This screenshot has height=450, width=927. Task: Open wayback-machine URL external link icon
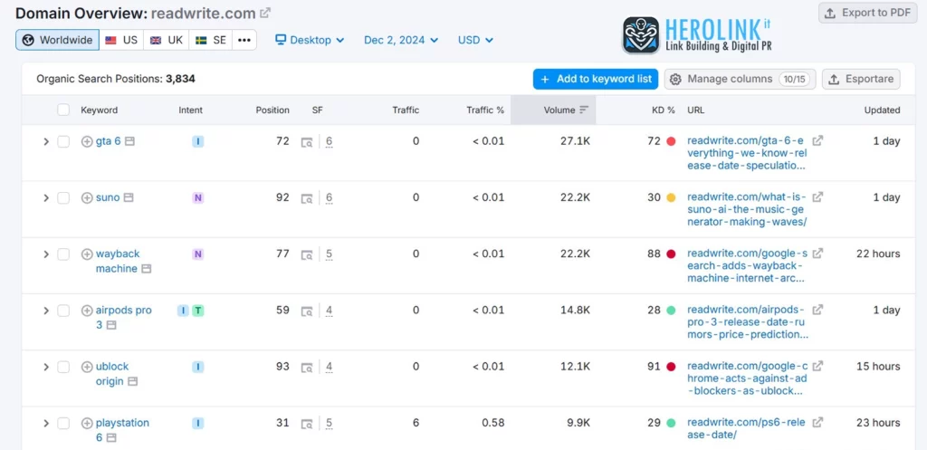[x=817, y=253]
